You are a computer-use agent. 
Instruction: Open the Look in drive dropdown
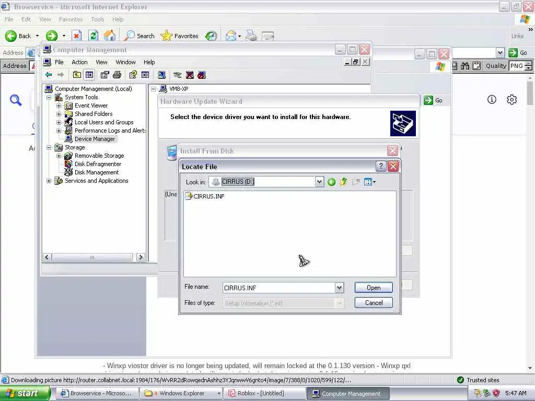[319, 182]
